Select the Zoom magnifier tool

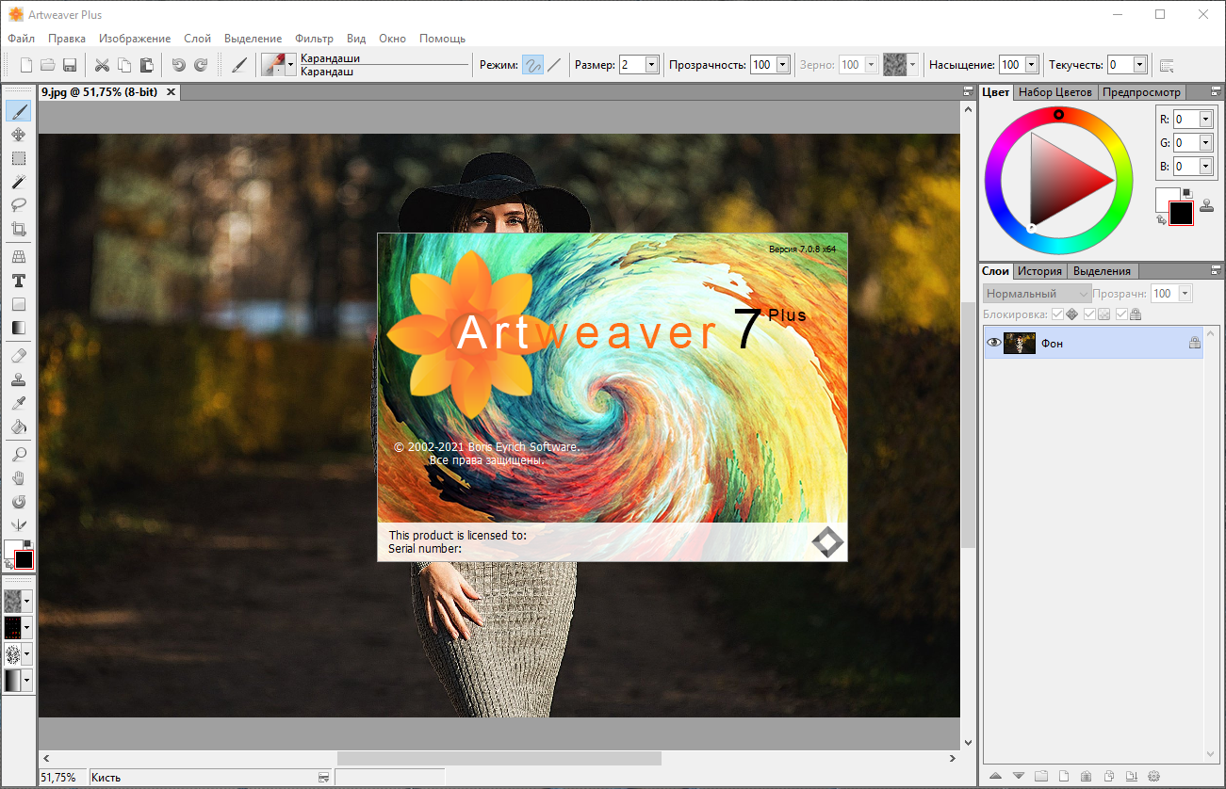pos(18,455)
